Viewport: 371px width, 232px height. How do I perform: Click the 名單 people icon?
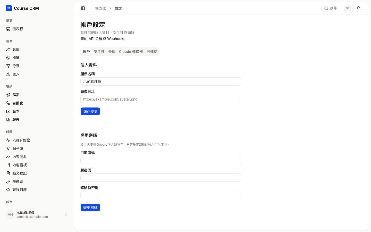[8, 49]
